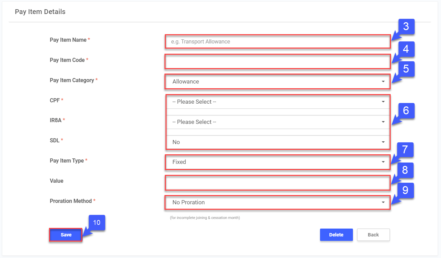Click callout number 3 marker

pyautogui.click(x=406, y=27)
